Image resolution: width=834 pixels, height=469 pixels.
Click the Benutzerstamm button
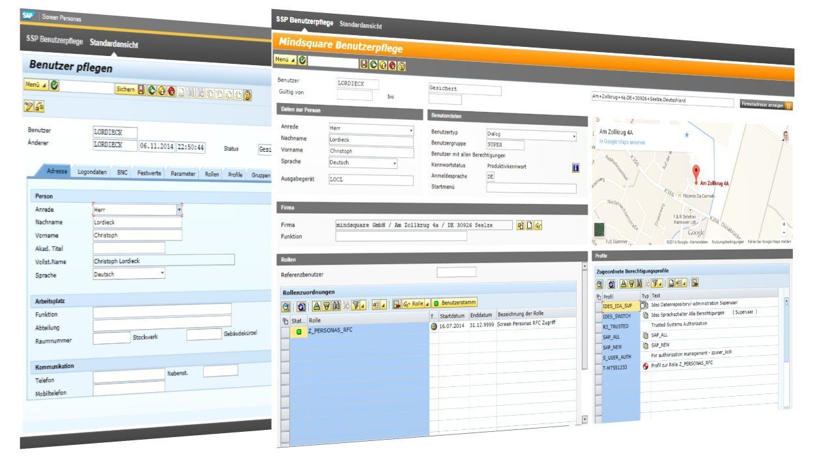(x=454, y=302)
